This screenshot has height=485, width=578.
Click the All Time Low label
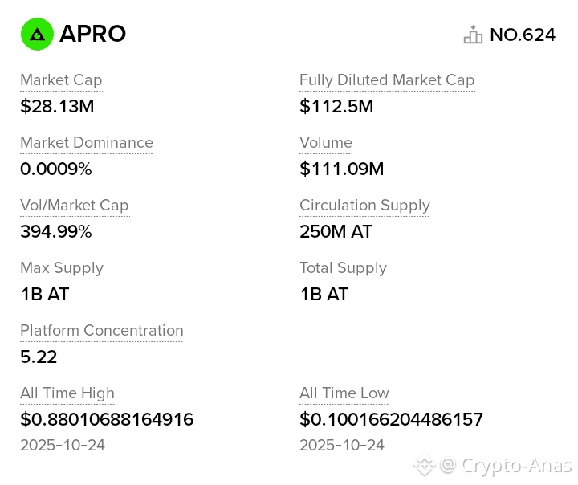tap(344, 393)
